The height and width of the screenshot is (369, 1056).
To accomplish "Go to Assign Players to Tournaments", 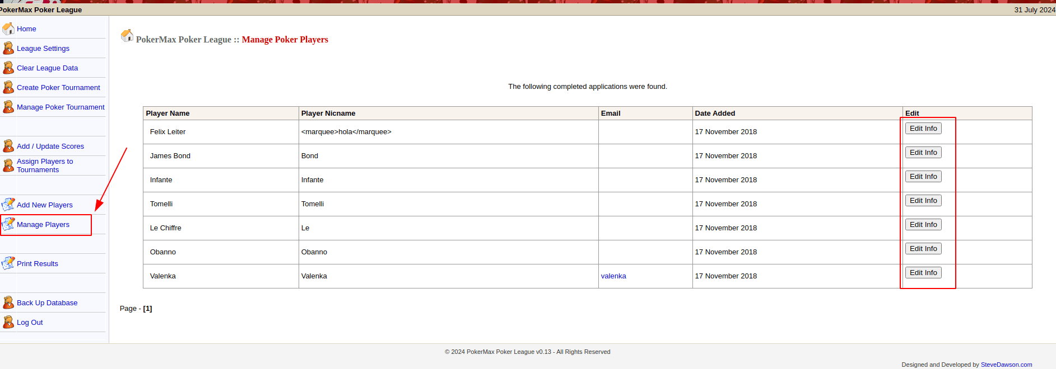I will point(45,165).
